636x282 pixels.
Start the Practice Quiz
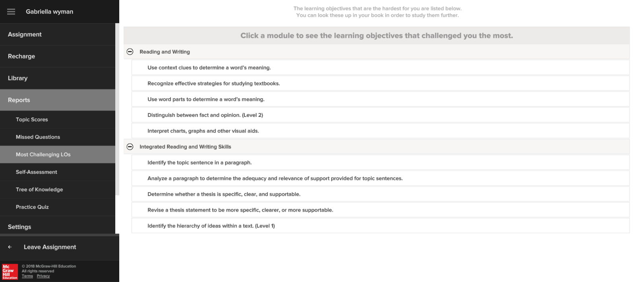pyautogui.click(x=58, y=207)
